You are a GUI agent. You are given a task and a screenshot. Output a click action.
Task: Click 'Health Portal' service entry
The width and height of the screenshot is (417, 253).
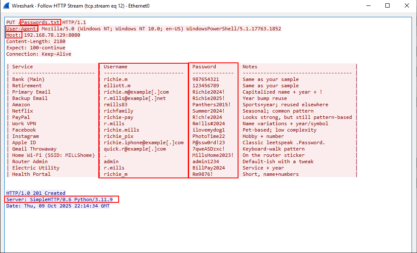31,174
